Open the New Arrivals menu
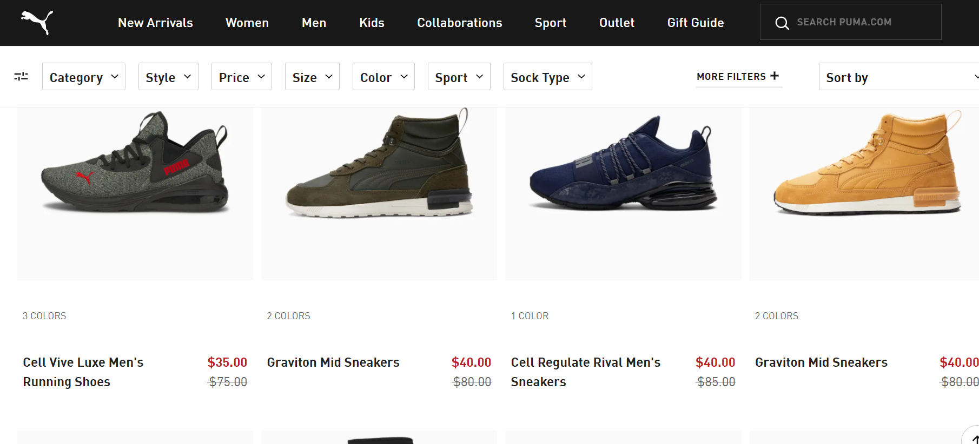 [x=155, y=23]
